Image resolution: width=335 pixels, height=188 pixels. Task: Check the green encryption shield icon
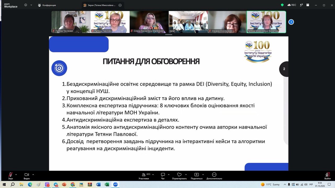click(282, 5)
